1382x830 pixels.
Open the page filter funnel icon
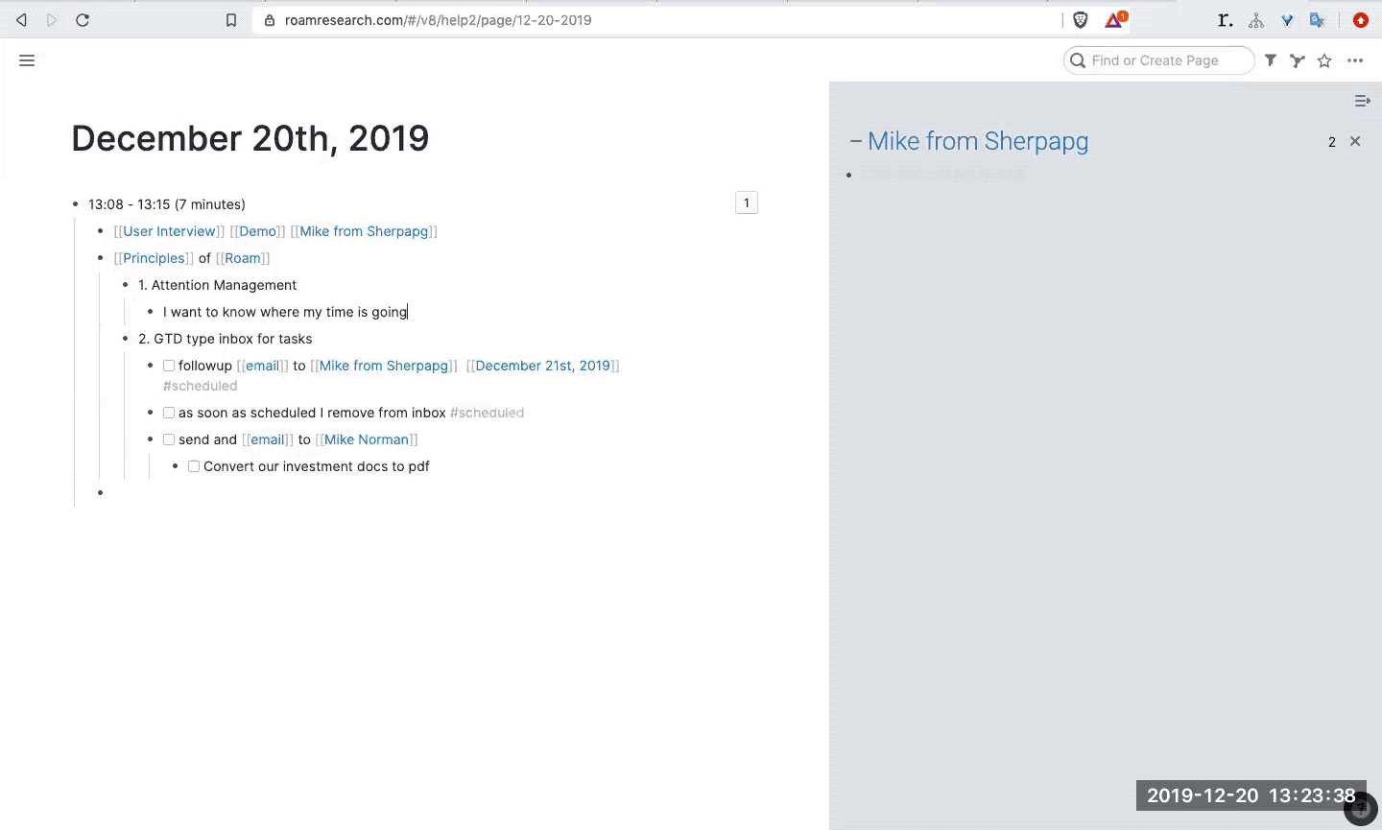click(x=1271, y=60)
